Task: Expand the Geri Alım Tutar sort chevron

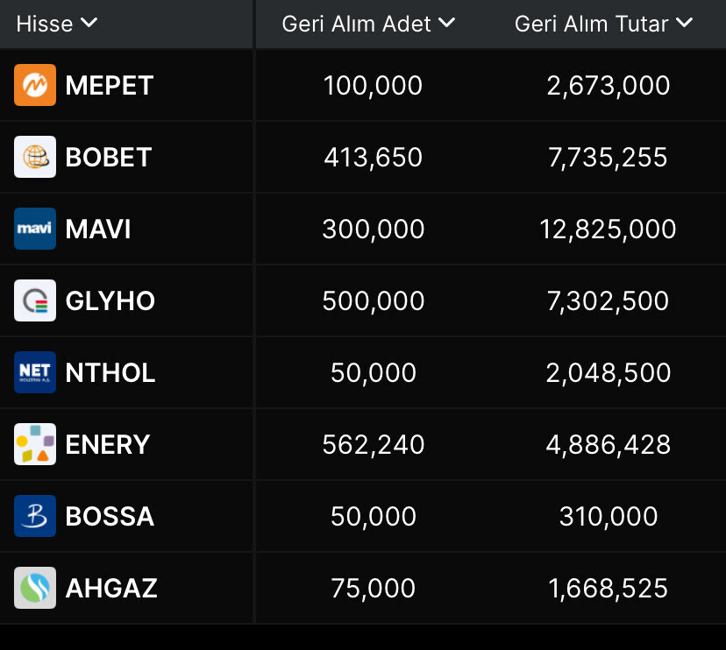Action: click(685, 24)
